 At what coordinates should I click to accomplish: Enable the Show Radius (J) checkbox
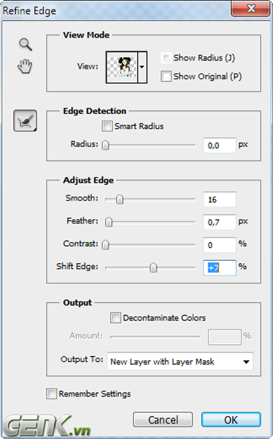pyautogui.click(x=166, y=58)
